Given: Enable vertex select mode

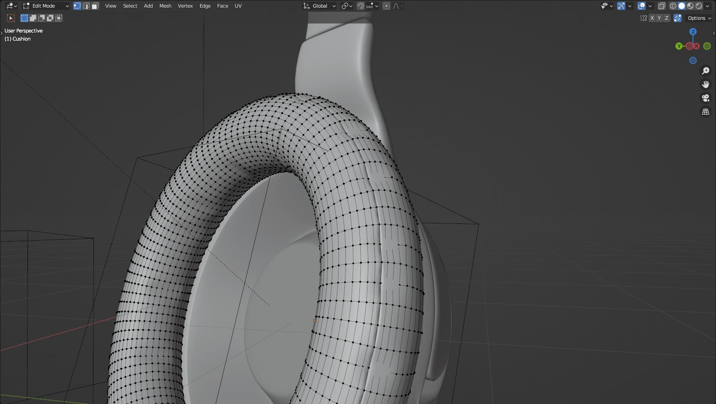Looking at the screenshot, I should coord(77,6).
